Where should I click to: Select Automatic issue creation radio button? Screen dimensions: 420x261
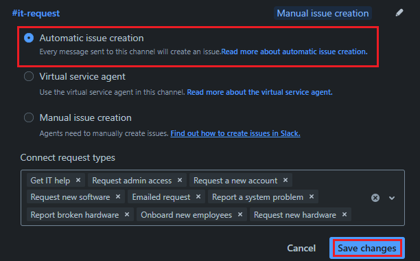pyautogui.click(x=29, y=38)
